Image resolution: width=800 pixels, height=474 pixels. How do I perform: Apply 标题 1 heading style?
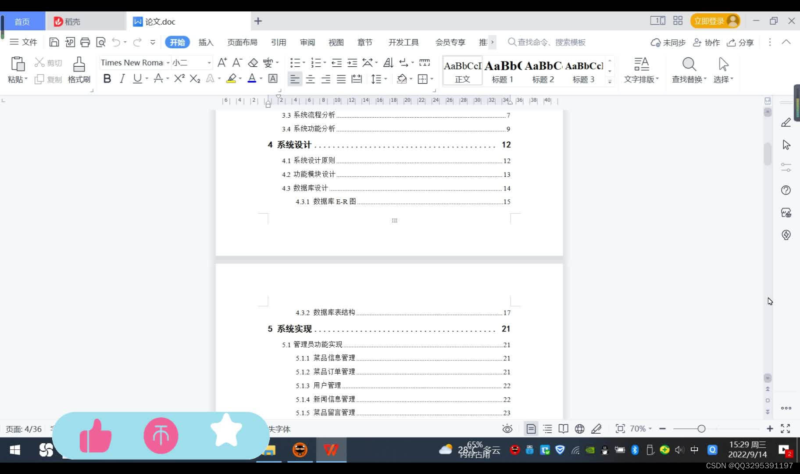point(503,70)
